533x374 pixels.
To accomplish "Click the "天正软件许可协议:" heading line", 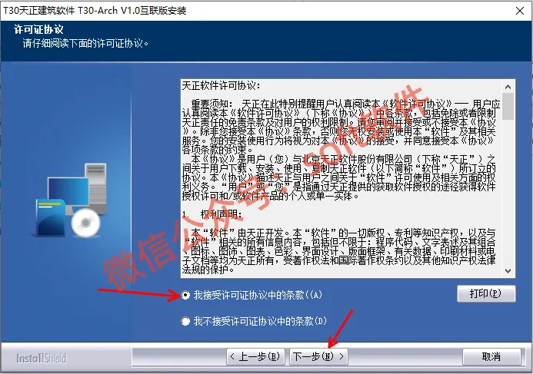I will [x=221, y=85].
